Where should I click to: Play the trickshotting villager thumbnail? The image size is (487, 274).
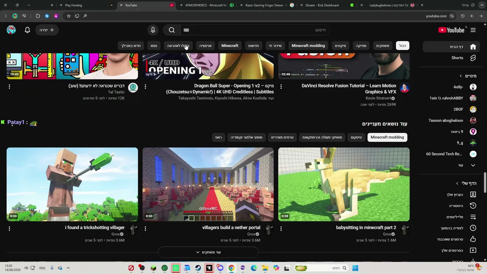72,185
